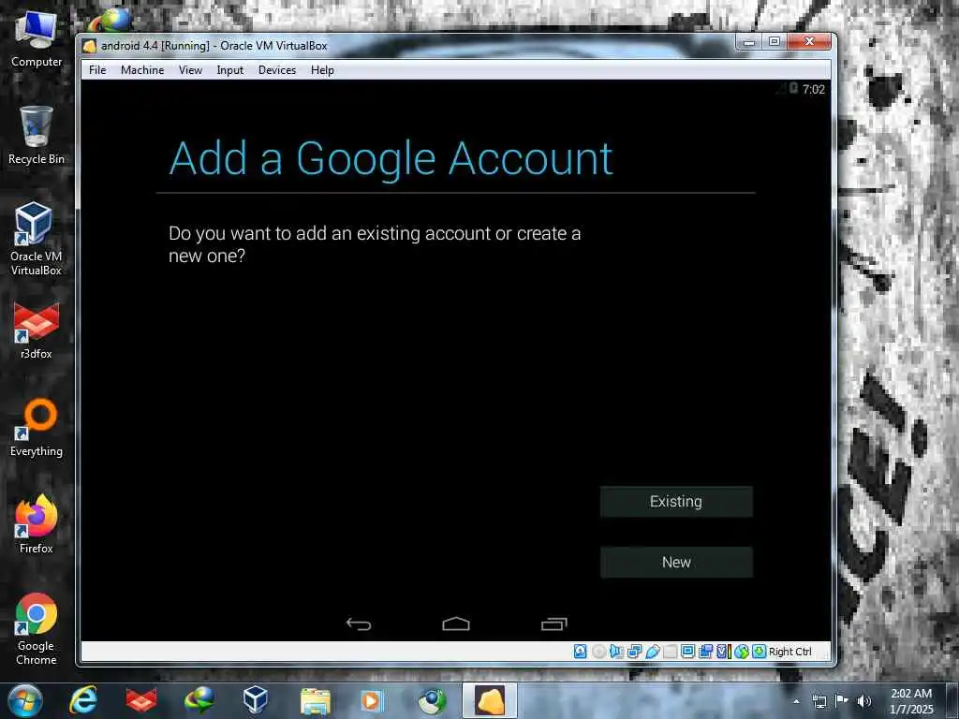The height and width of the screenshot is (719, 959).
Task: Click the network tray icon
Action: point(819,701)
